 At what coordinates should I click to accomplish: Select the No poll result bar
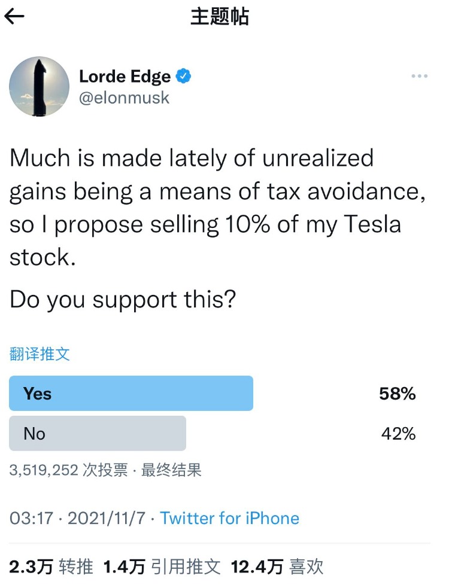pos(98,434)
